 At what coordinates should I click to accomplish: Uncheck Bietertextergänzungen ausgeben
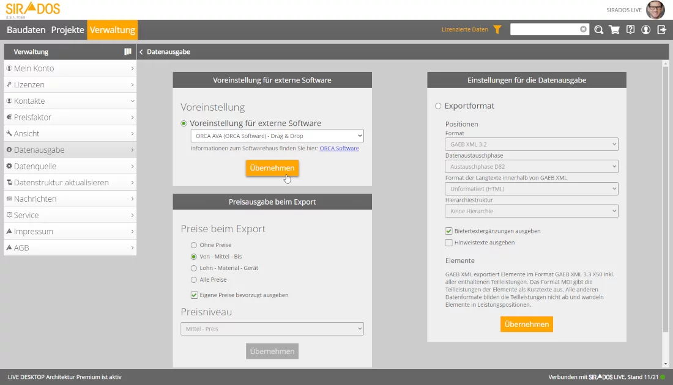coord(449,231)
